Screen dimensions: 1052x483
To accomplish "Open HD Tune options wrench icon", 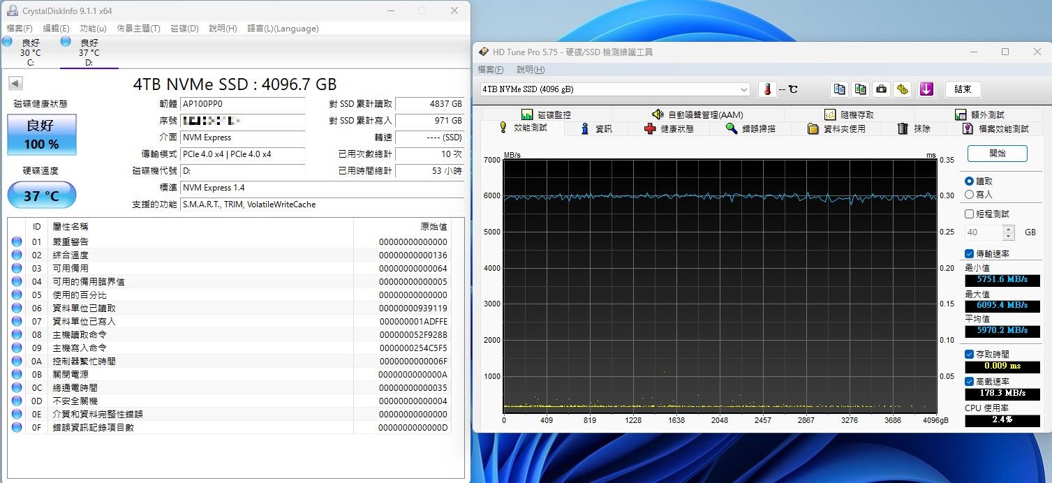I will point(903,89).
